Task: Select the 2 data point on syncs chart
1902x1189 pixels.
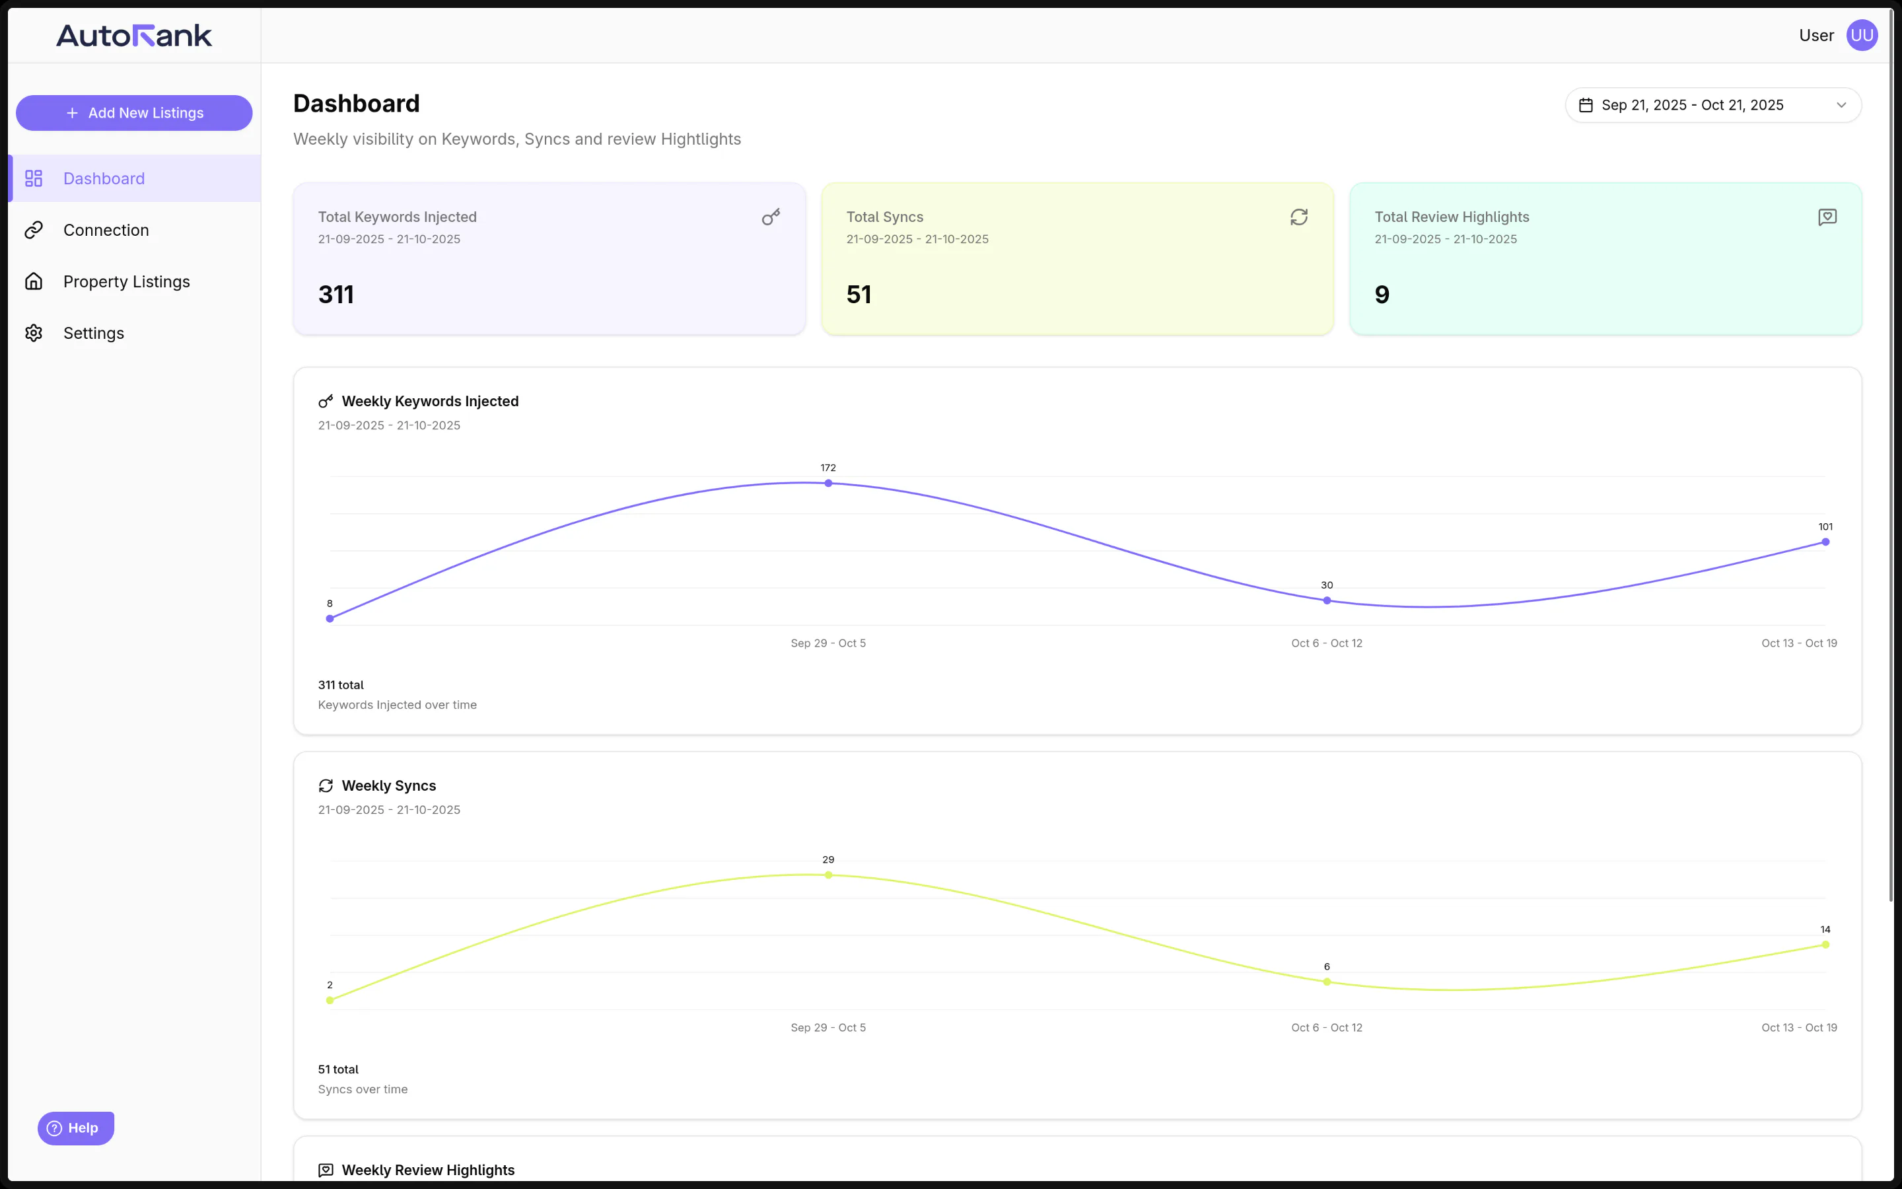Action: pyautogui.click(x=330, y=999)
